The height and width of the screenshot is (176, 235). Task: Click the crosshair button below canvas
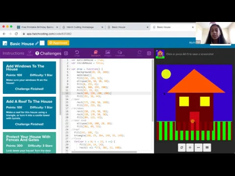[190, 148]
